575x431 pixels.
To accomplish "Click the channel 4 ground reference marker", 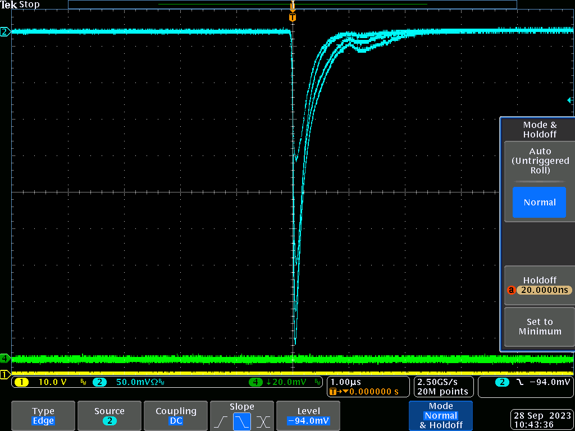I will 5,357.
